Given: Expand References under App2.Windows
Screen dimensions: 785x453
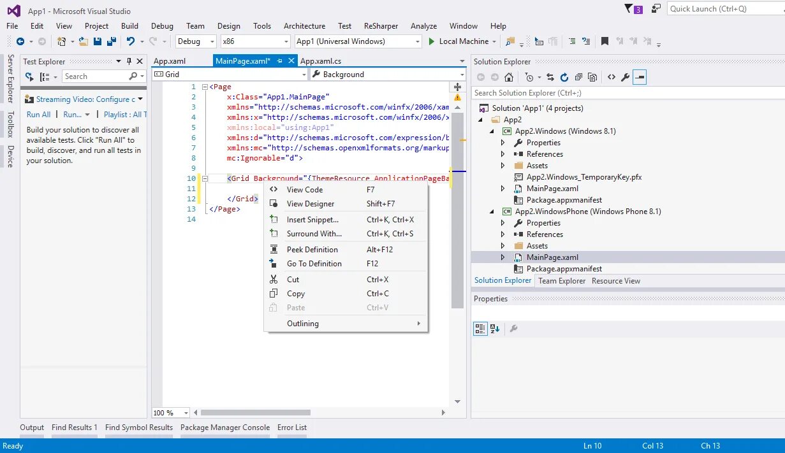Looking at the screenshot, I should click(503, 154).
